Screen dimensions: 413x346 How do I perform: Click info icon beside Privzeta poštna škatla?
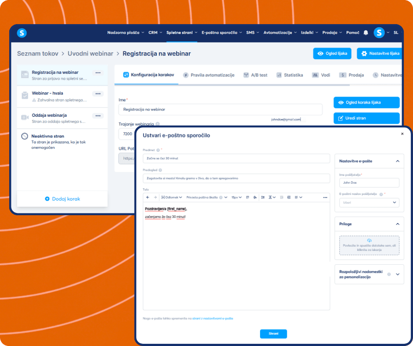(221, 198)
